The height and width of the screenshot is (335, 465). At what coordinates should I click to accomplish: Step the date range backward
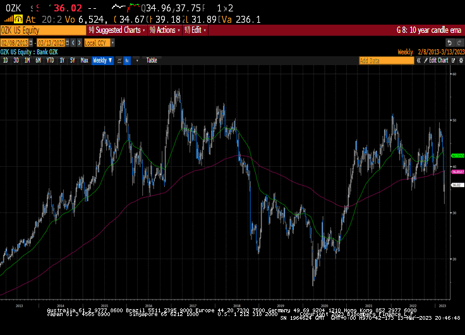73,43
